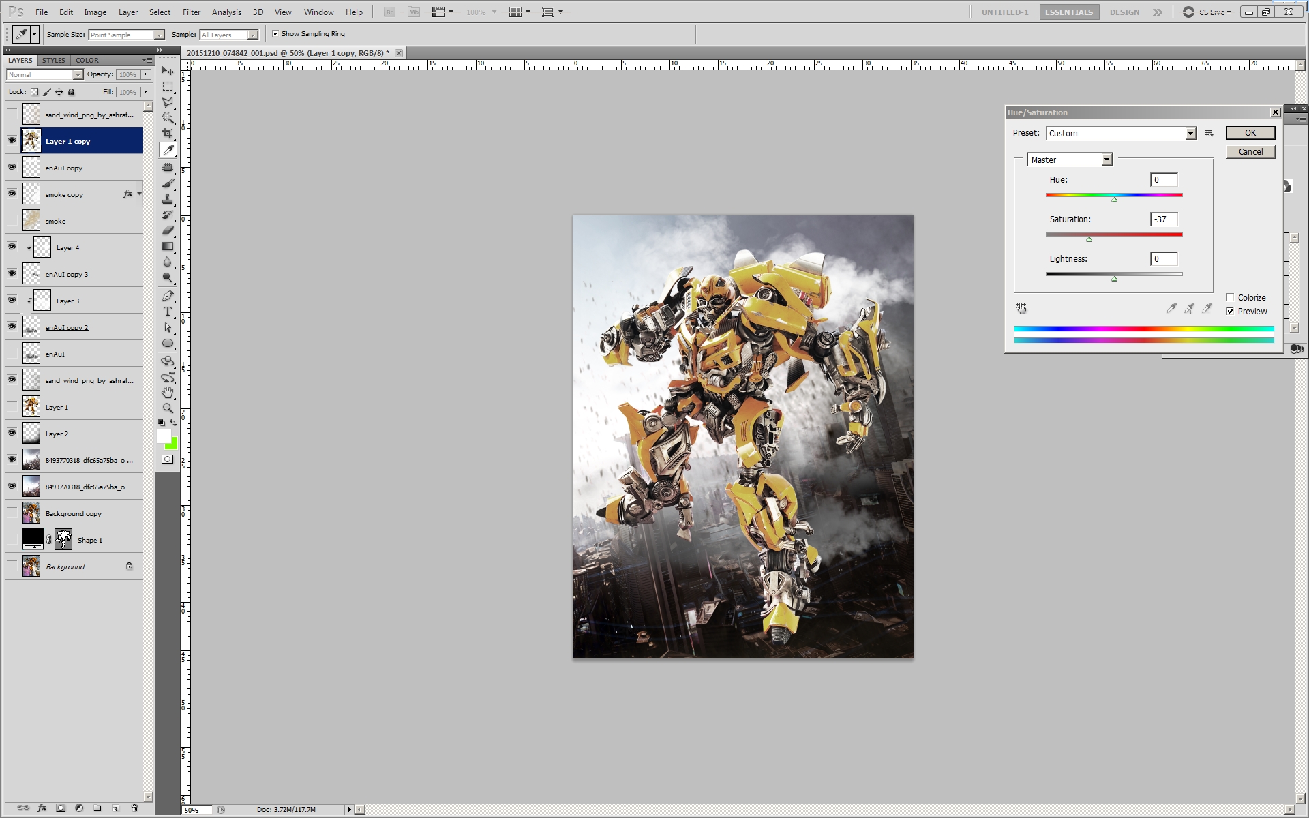Select the Spot Healing Brush tool
The height and width of the screenshot is (818, 1309).
(168, 168)
